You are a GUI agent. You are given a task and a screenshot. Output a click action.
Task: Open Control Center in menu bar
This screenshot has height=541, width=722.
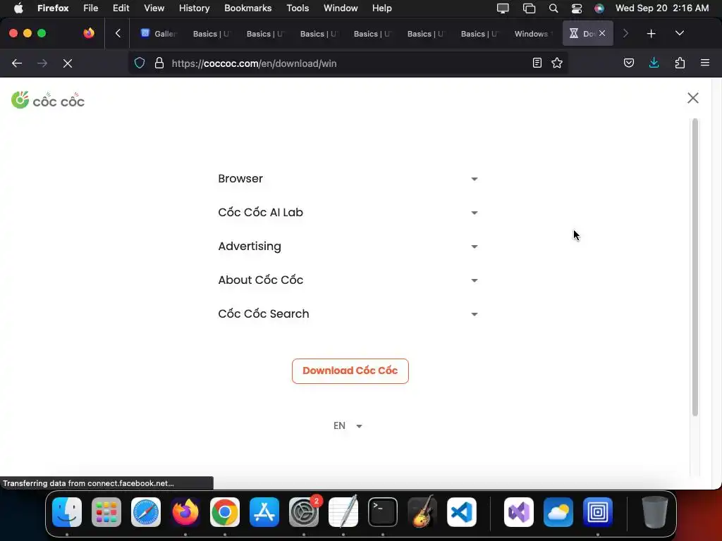[577, 8]
